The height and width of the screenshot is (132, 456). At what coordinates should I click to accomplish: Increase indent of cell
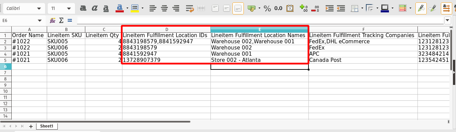click(x=329, y=8)
